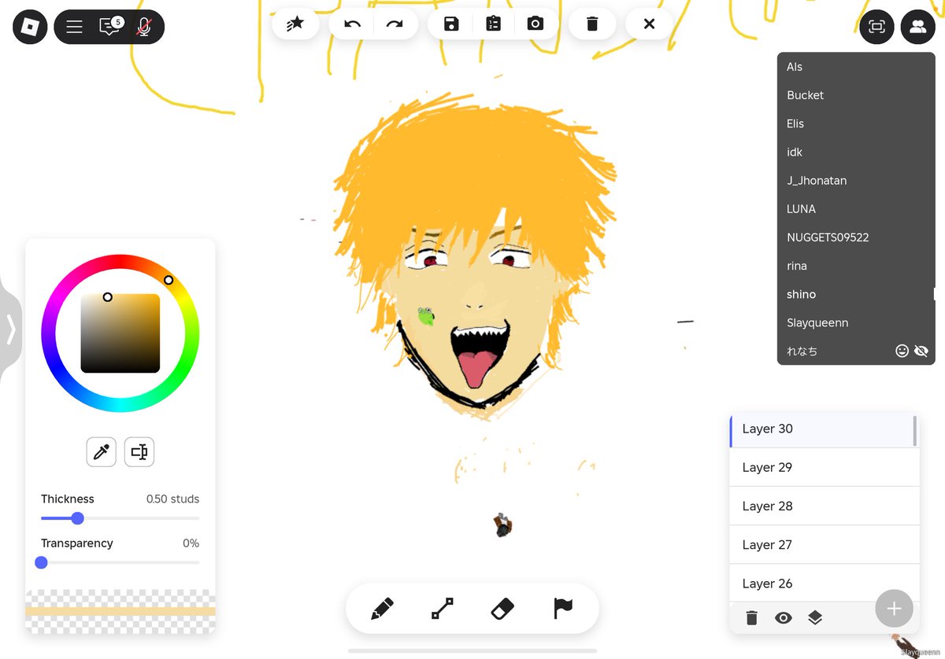Take a snapshot with camera icon

(535, 24)
